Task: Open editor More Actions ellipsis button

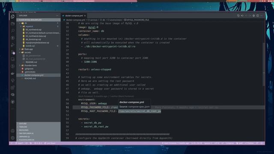Action: coord(262,16)
